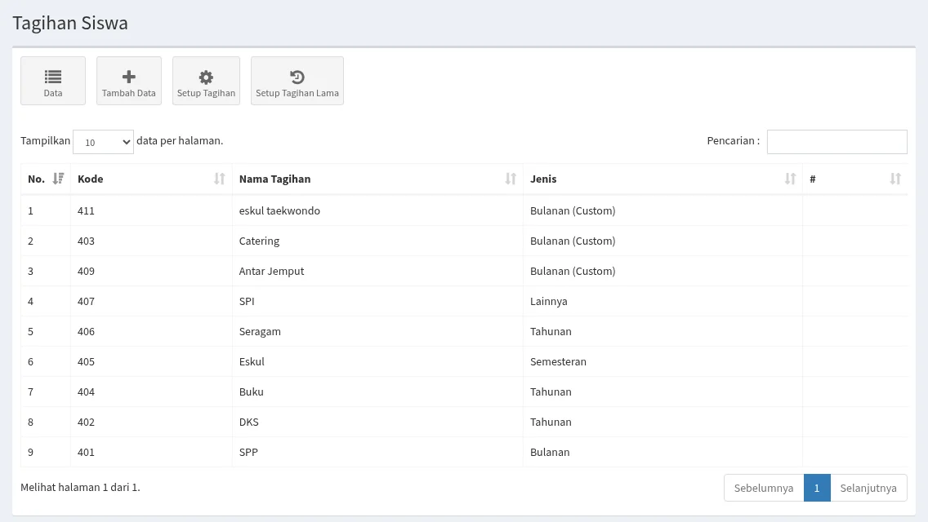The image size is (928, 522).
Task: Click code '402' in the table
Action: tap(86, 422)
